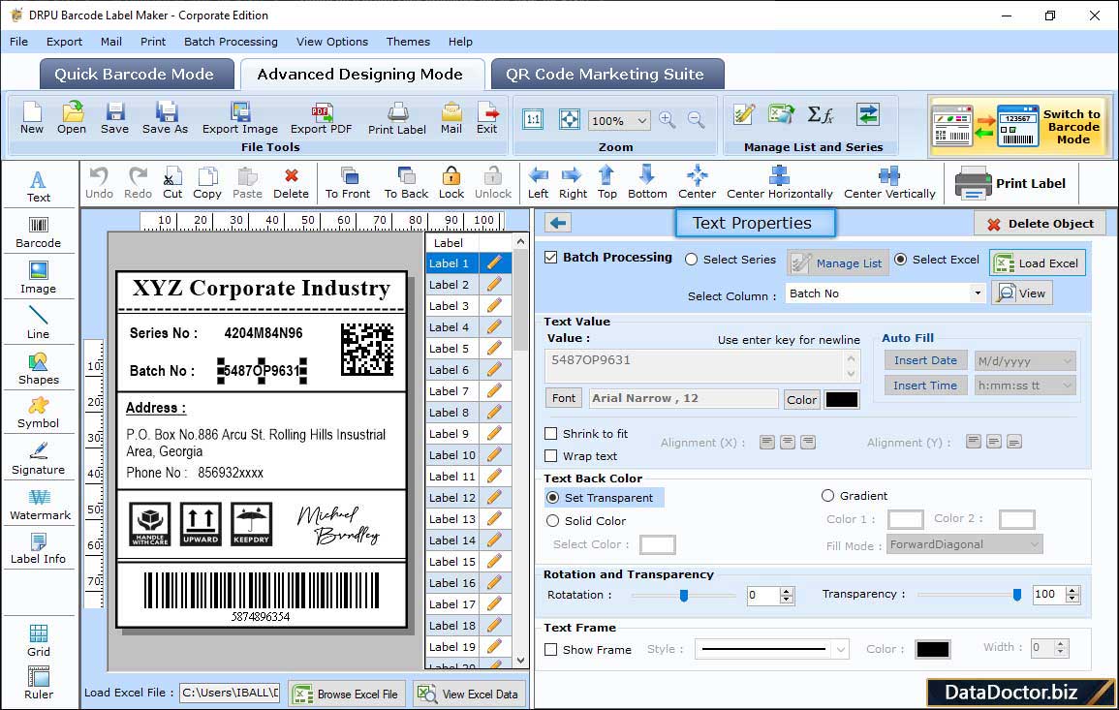Screen dimensions: 1119x710
Task: Click the Transparency slider handle
Action: click(1017, 595)
